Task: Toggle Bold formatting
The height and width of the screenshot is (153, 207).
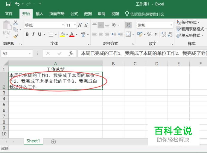Action: tap(27, 35)
